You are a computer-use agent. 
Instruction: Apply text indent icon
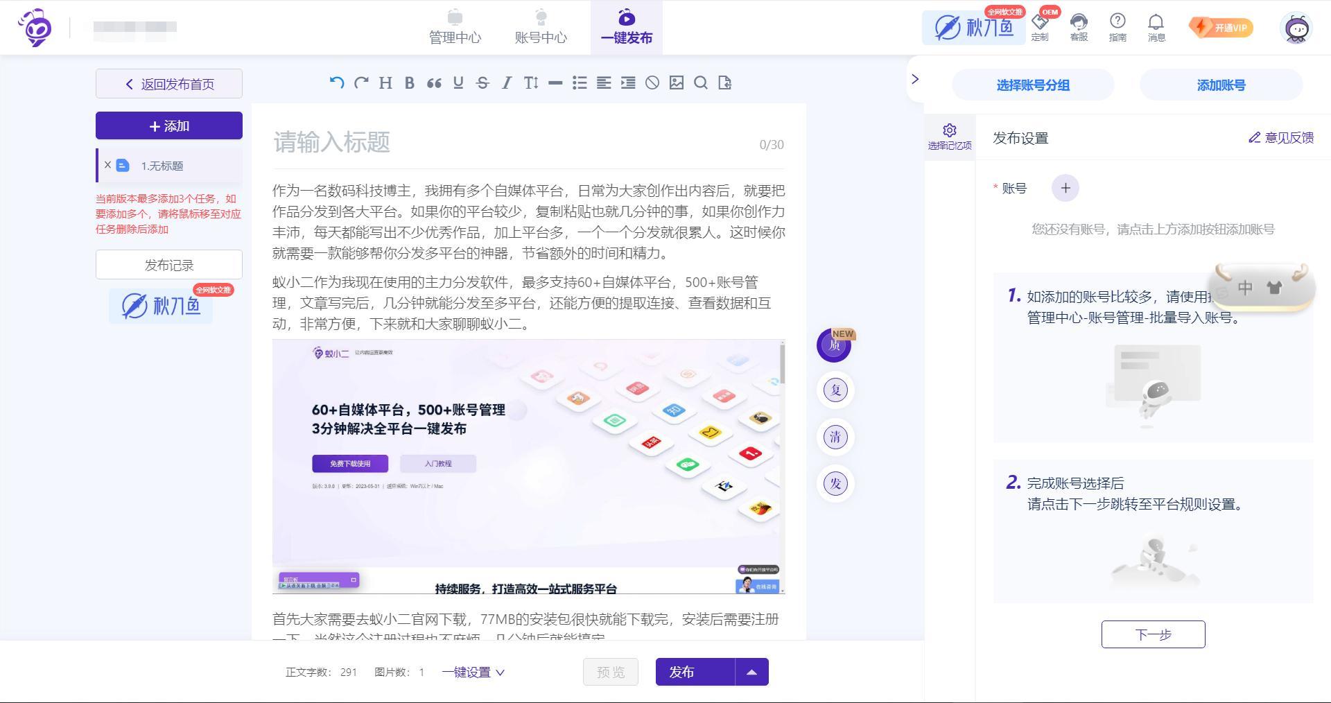pyautogui.click(x=628, y=83)
